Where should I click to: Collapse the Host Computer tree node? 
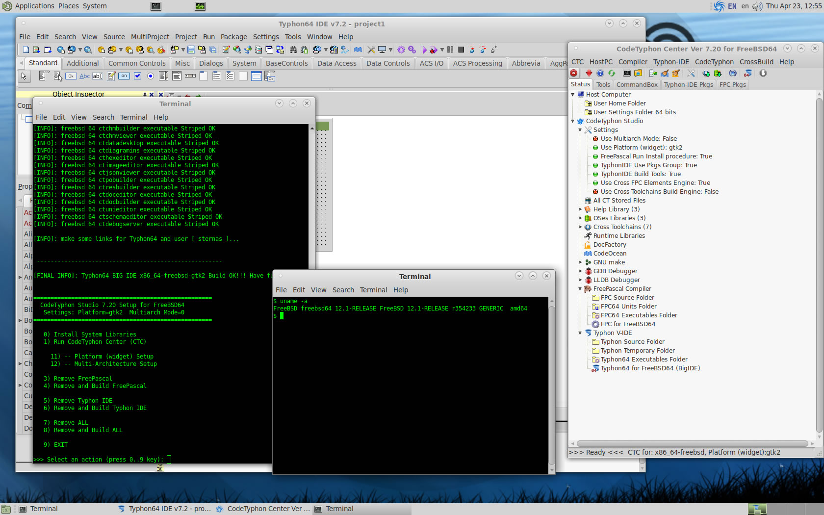point(572,95)
